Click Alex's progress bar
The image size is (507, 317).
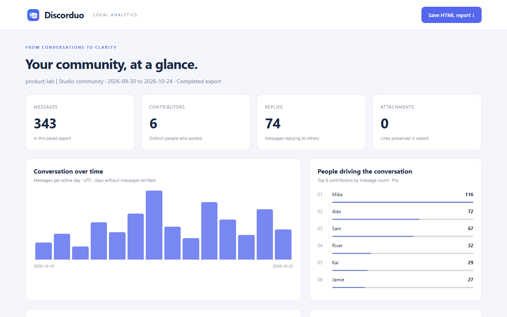[x=403, y=219]
